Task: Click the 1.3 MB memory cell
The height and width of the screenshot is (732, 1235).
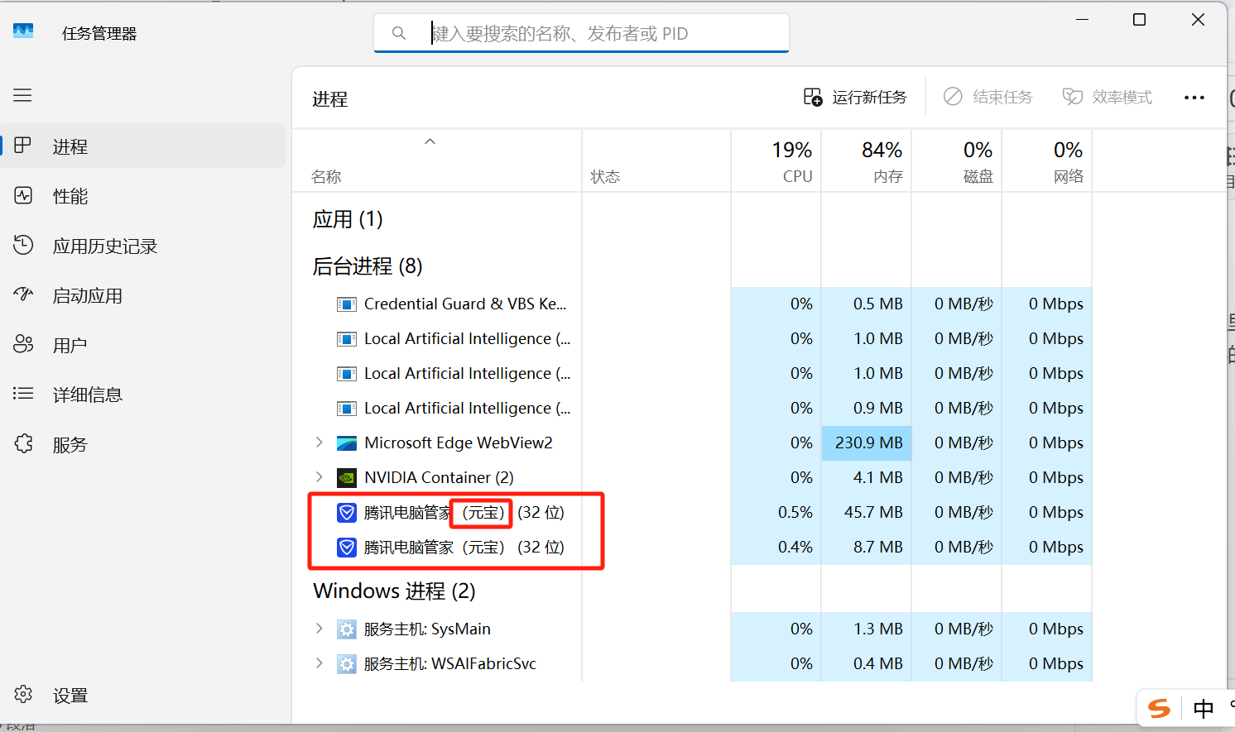Action: (x=867, y=629)
